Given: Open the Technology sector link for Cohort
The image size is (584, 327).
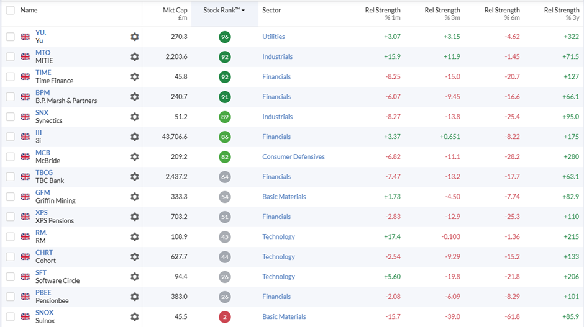Looking at the screenshot, I should tap(278, 257).
